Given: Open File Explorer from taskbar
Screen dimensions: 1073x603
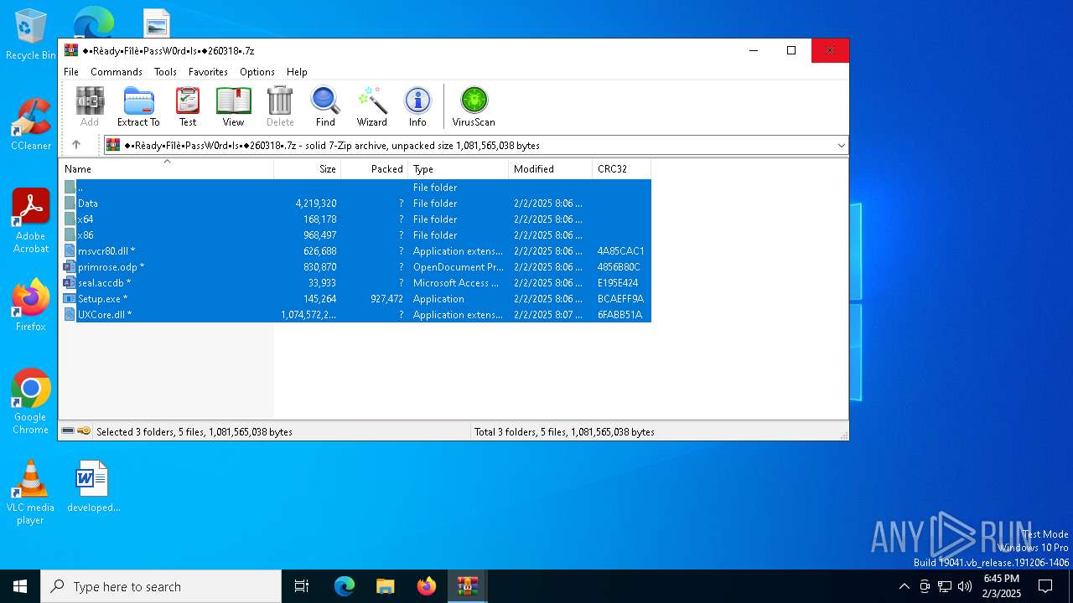Looking at the screenshot, I should [385, 586].
